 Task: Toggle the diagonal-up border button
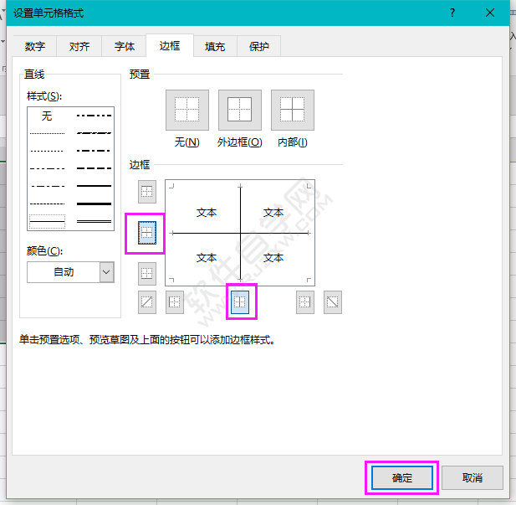tap(146, 302)
